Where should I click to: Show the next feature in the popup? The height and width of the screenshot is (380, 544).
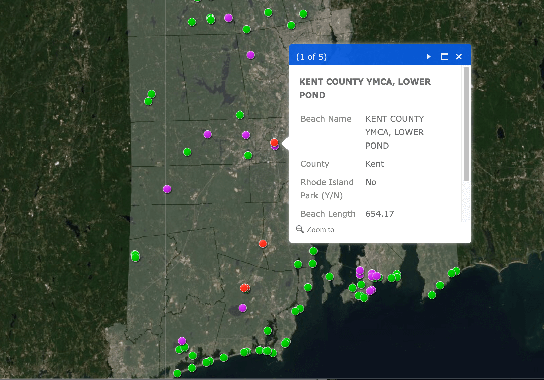click(428, 57)
